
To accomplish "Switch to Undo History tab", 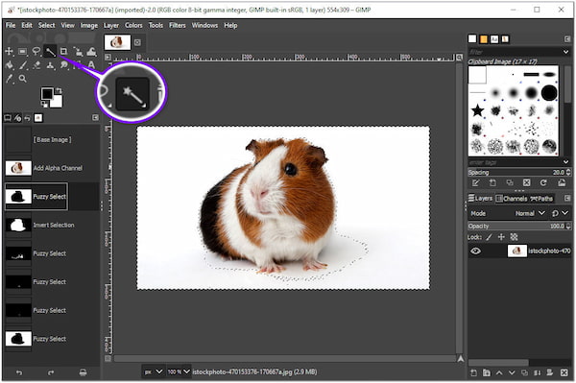I will tap(28, 118).
